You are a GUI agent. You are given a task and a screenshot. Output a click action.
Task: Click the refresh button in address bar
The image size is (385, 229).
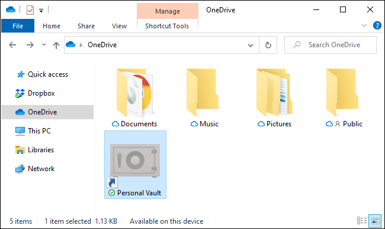[x=268, y=45]
